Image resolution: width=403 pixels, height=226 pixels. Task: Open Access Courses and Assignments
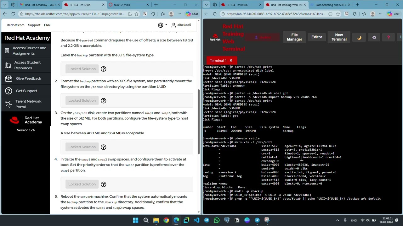point(26,51)
